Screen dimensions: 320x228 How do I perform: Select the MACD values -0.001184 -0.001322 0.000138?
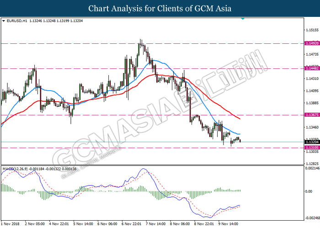pos(53,169)
